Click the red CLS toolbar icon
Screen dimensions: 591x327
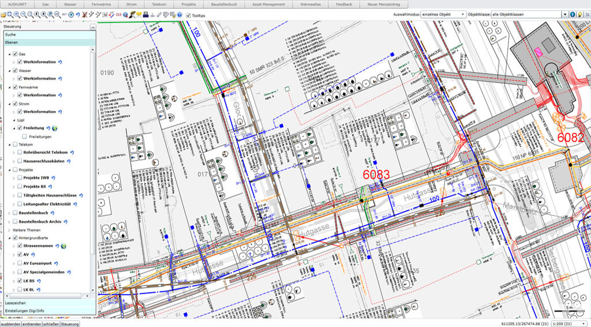pos(118,14)
